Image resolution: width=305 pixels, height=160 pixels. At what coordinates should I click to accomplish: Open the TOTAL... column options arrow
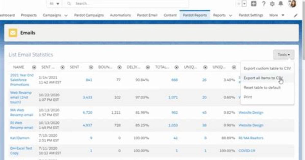(176, 67)
